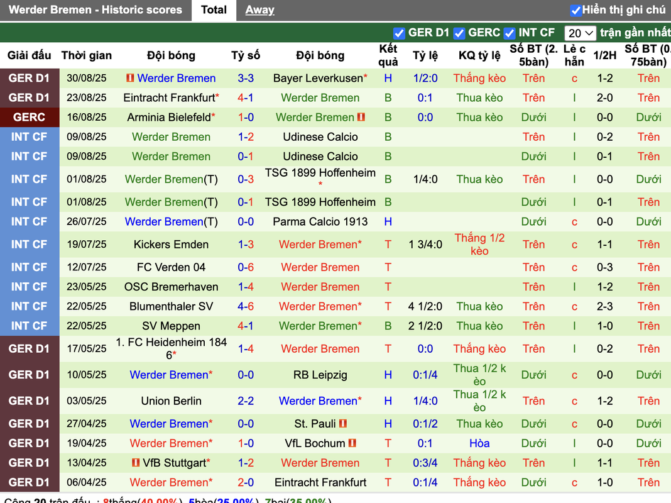Click Thắng 1/2 kèo result cell
Image resolution: width=671 pixels, height=503 pixels.
pos(479,245)
